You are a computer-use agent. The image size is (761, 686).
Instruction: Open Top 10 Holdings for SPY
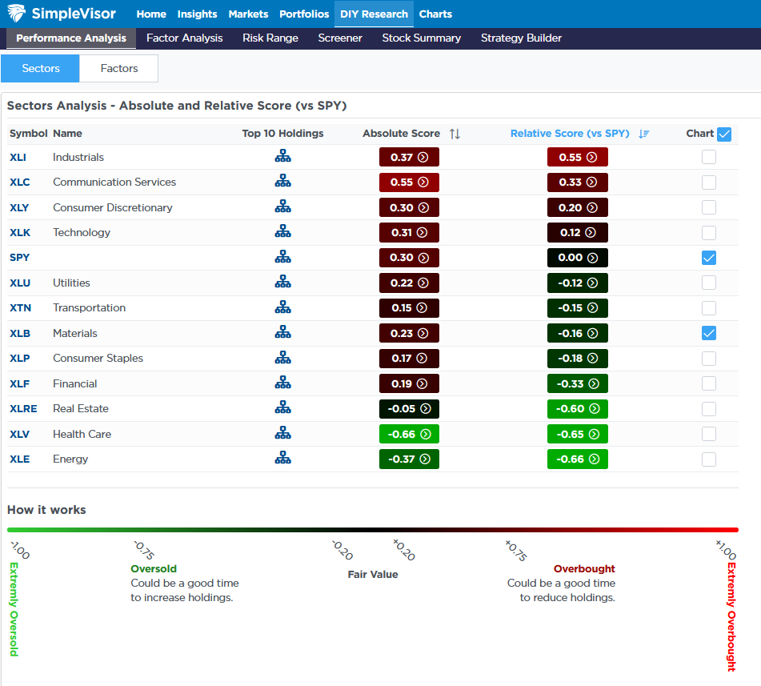click(282, 257)
